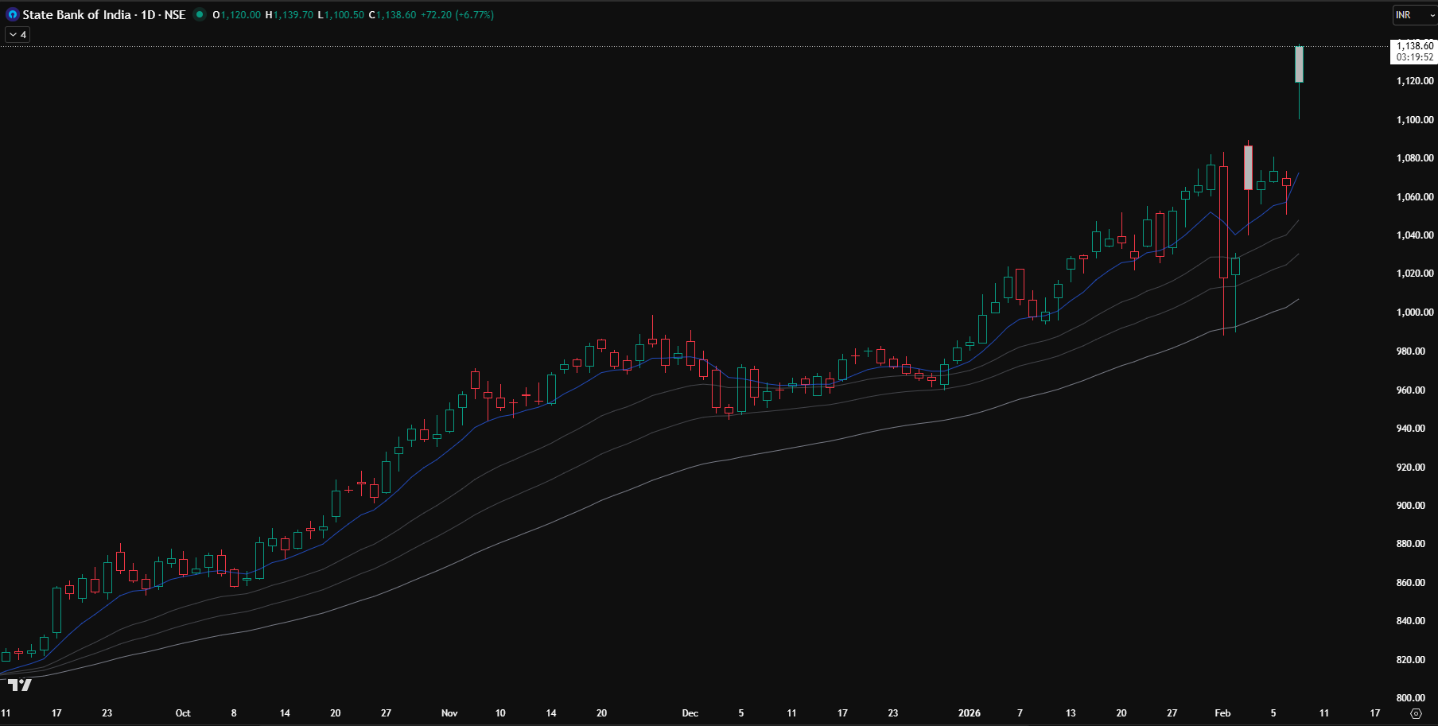The height and width of the screenshot is (726, 1438).
Task: Click the Oct label on time axis
Action: [183, 713]
